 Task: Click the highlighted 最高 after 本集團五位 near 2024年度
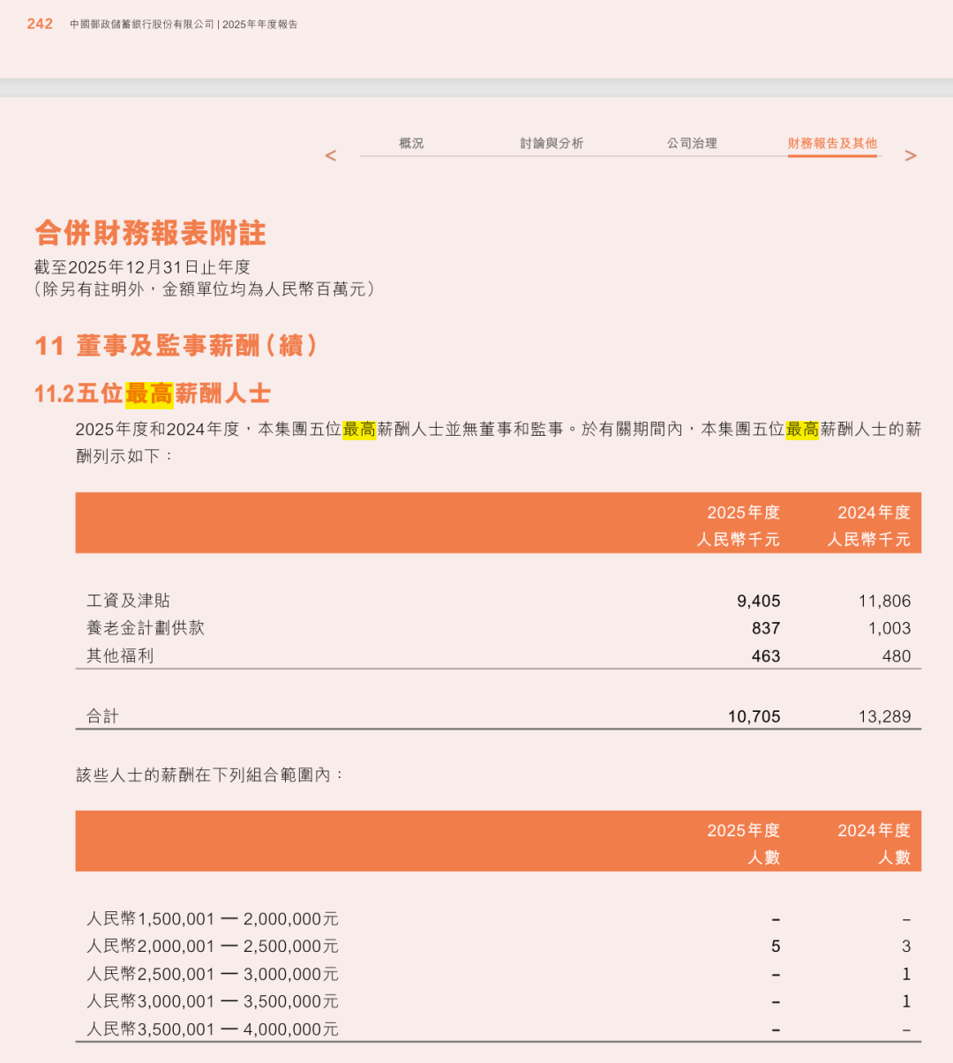point(359,430)
